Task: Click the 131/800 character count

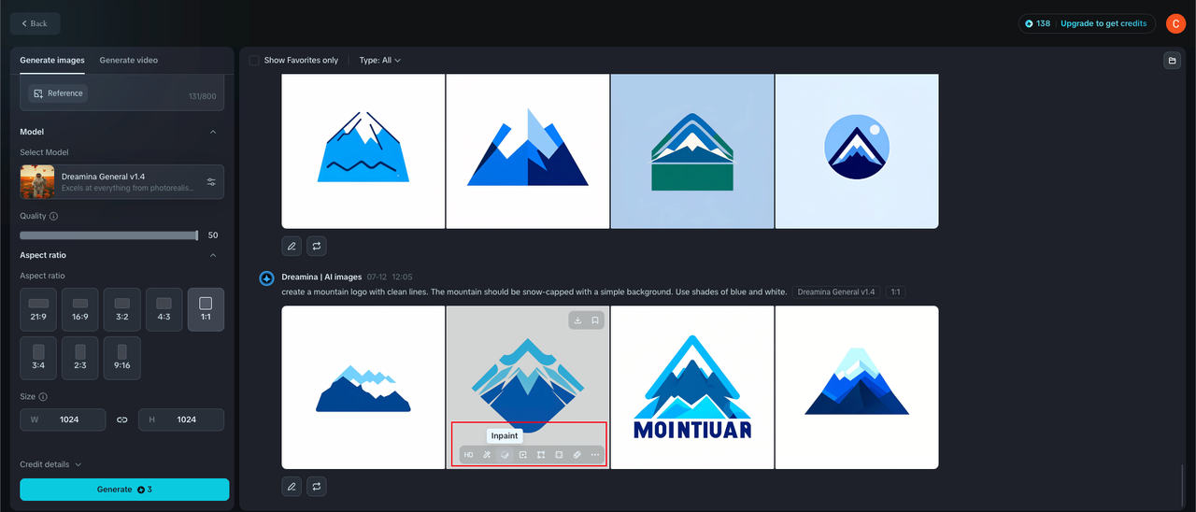Action: pos(203,96)
